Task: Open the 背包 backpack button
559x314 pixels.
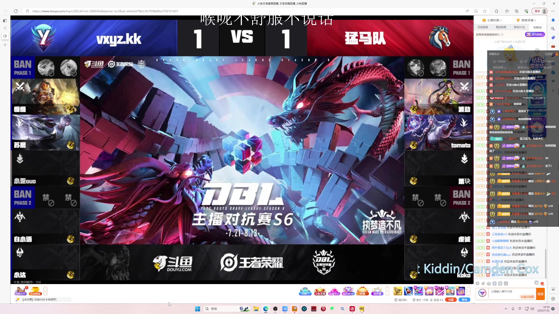Action: (x=464, y=300)
